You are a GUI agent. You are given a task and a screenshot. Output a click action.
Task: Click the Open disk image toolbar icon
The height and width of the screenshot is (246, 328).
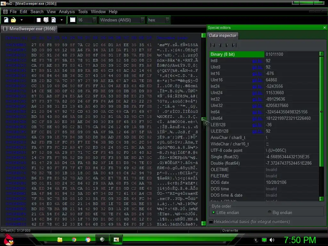pyautogui.click(x=54, y=20)
